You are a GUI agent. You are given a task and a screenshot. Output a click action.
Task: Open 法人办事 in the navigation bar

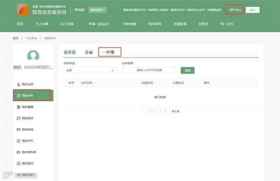(x=67, y=24)
